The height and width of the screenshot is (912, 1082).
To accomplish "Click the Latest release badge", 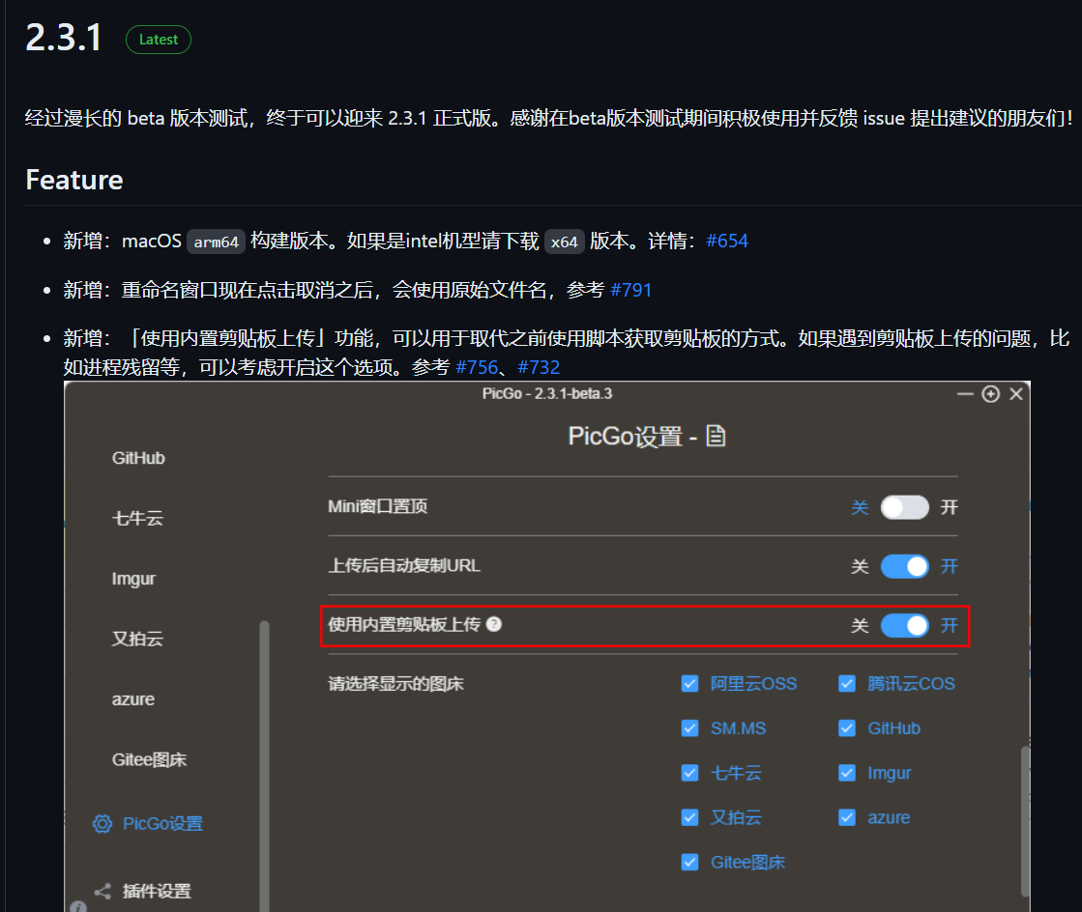I will [x=158, y=40].
